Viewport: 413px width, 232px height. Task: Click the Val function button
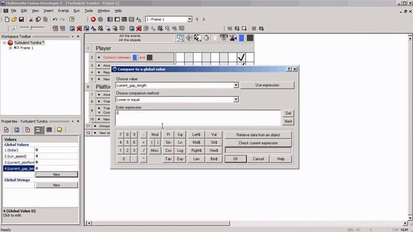(214, 135)
